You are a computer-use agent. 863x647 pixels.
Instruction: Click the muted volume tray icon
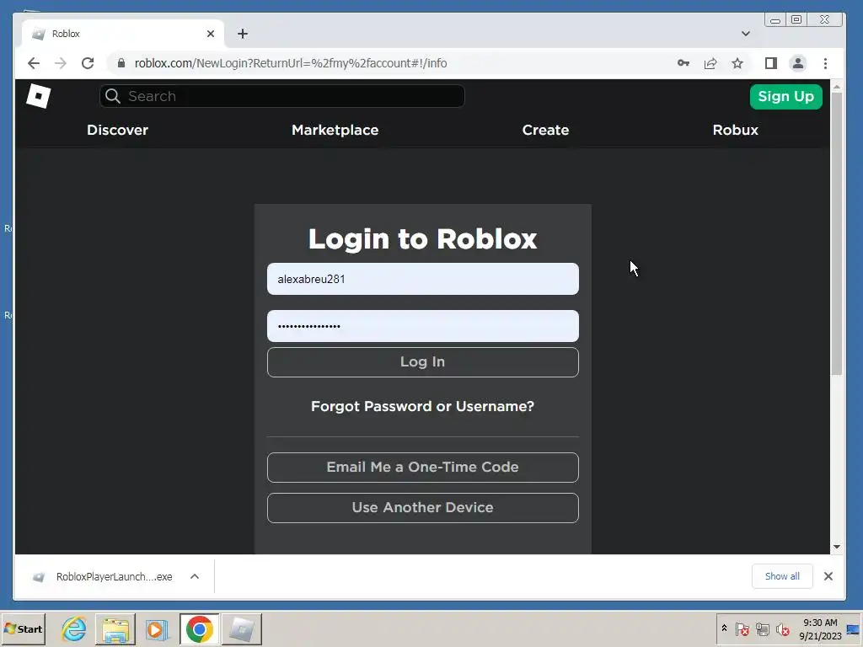[782, 628]
